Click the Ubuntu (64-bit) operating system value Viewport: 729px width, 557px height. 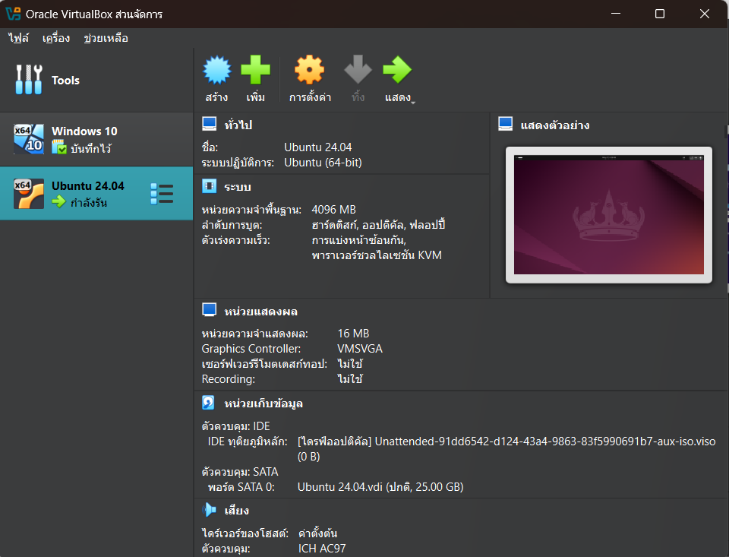(x=323, y=163)
